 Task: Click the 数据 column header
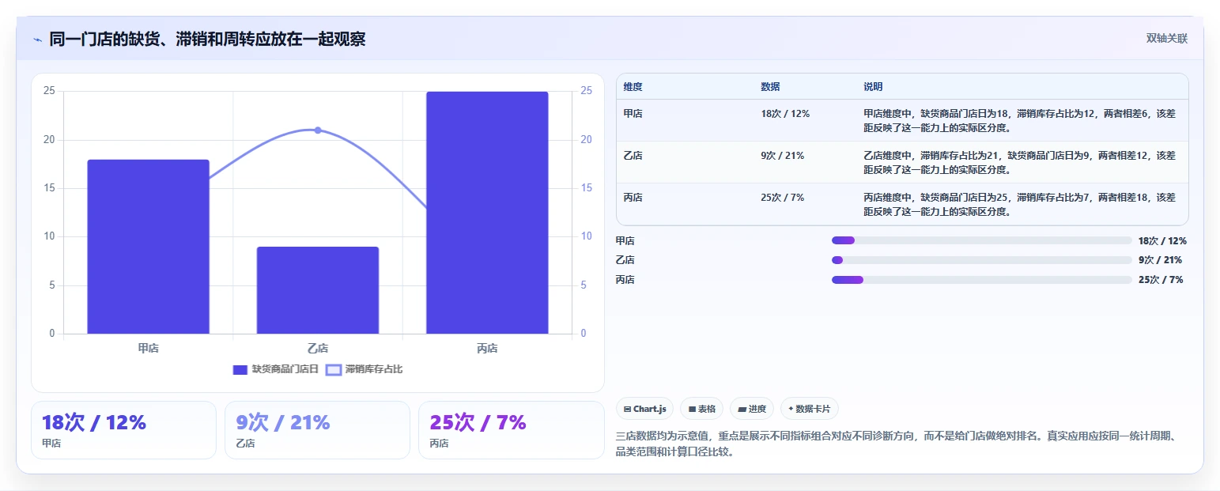tap(770, 87)
